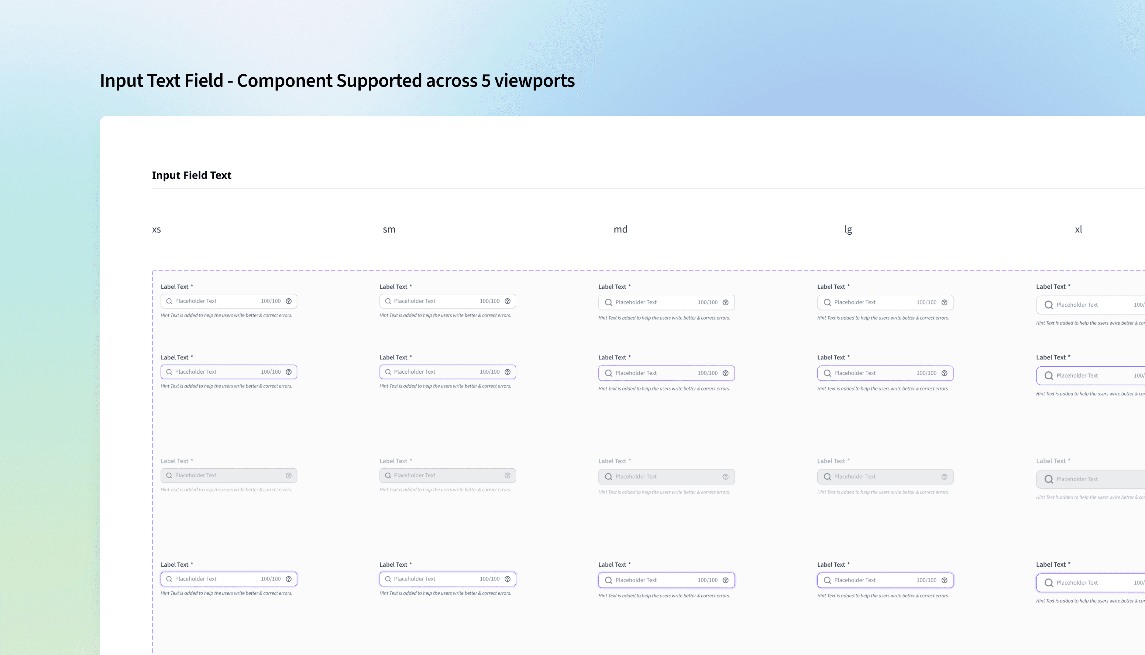The image size is (1145, 655).
Task: Click the help icon in the xs disabled field
Action: pyautogui.click(x=289, y=476)
